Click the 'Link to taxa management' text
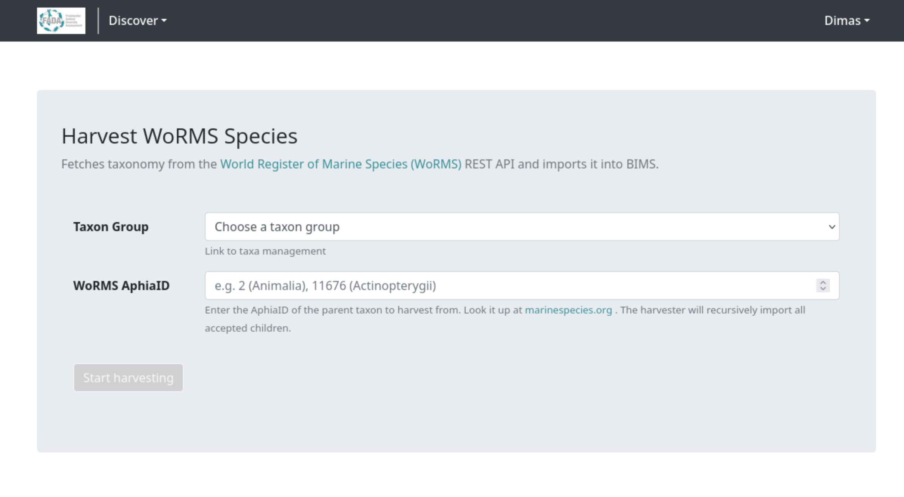 coord(265,251)
